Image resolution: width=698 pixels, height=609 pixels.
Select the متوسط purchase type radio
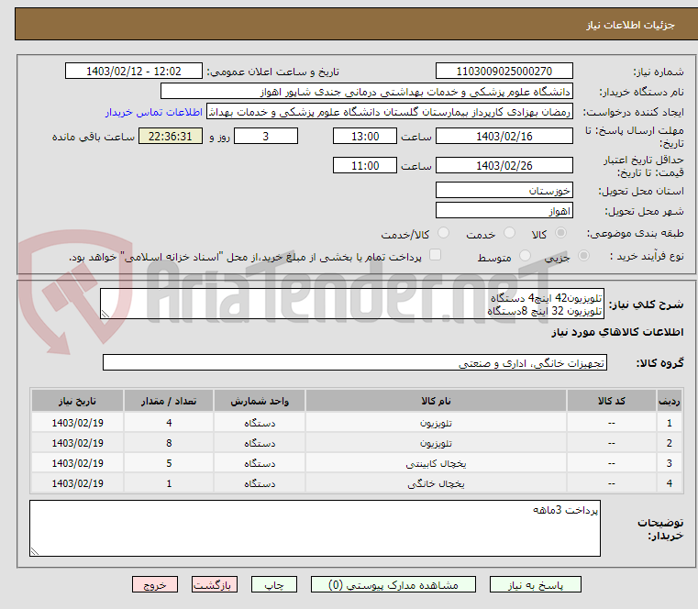[526, 256]
